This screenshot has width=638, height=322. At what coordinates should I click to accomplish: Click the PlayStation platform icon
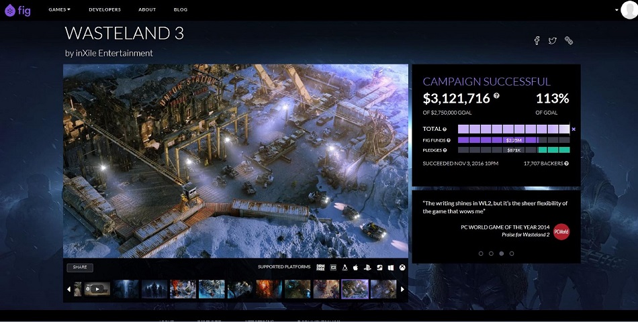367,267
